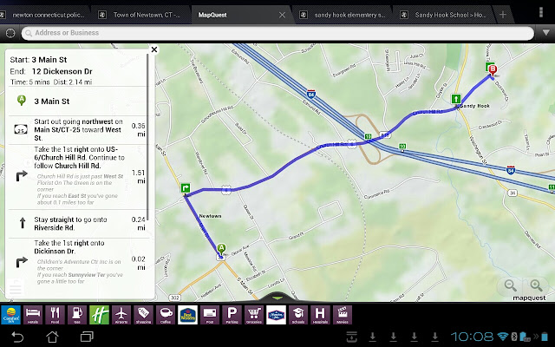
Task: Show Food places on the map
Action: [x=55, y=315]
